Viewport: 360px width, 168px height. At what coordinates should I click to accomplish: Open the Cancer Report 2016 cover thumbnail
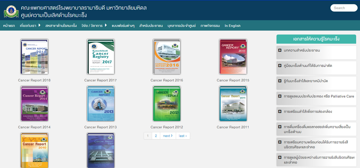click(x=167, y=57)
